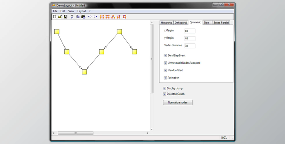285x144 pixels.
Task: Apply the N-shaped hierarchic layout icon
Action: point(102,17)
